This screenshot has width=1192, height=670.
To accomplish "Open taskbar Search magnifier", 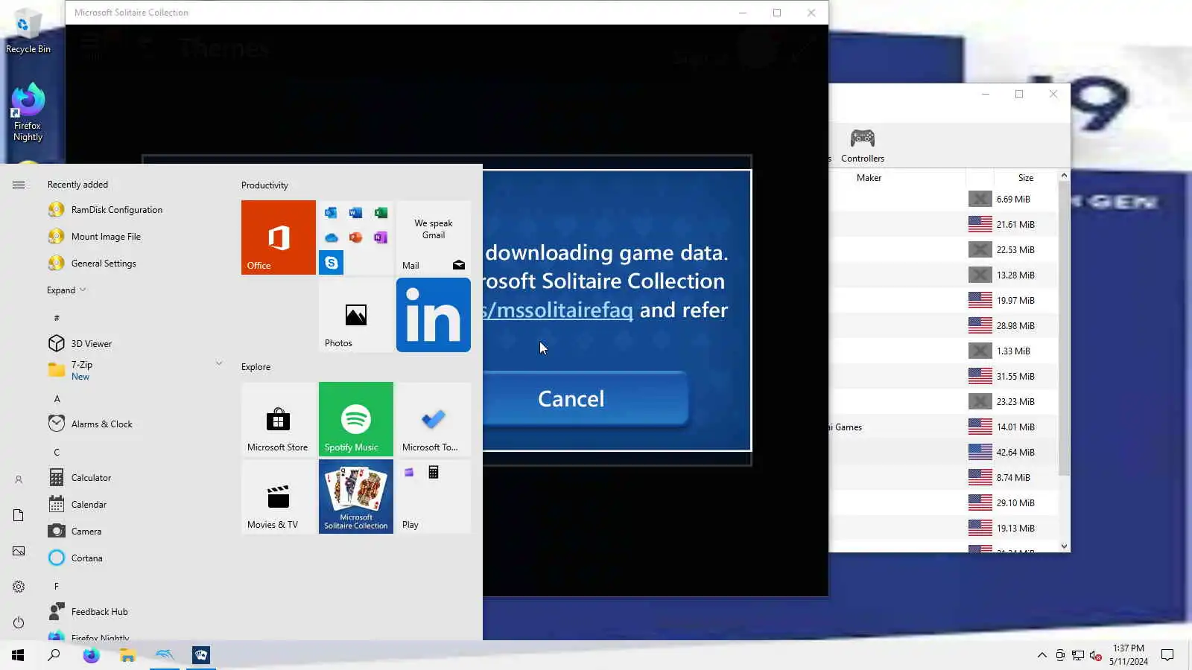I will (x=54, y=655).
